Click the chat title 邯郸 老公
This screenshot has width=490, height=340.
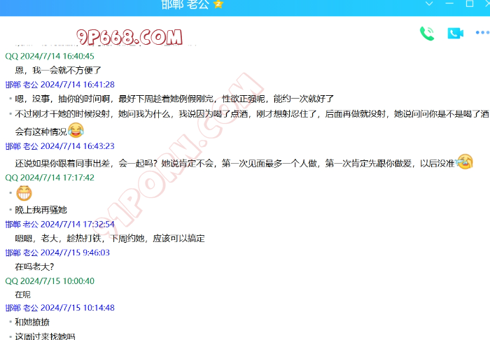coord(184,4)
